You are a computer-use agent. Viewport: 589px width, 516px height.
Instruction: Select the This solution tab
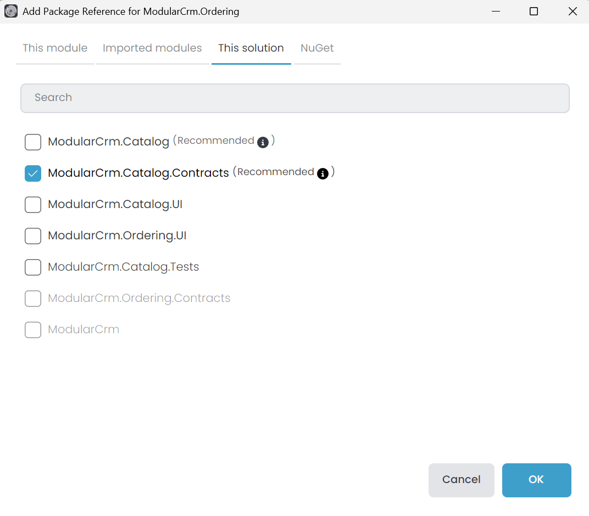coord(251,48)
